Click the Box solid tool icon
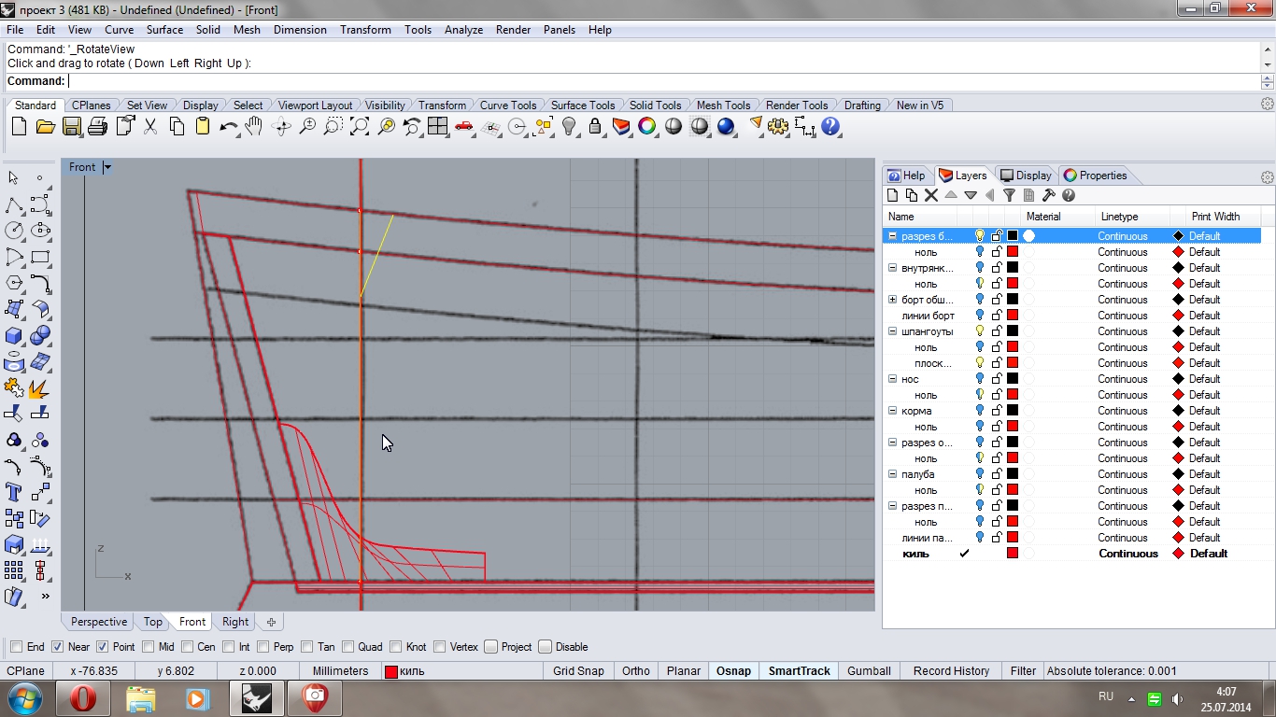The image size is (1276, 717). point(14,335)
